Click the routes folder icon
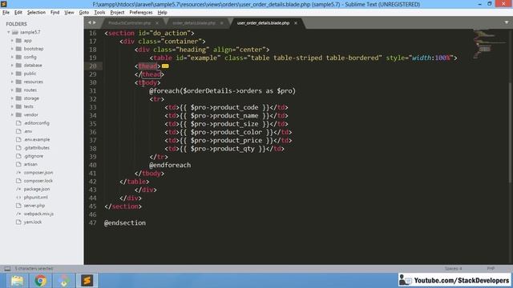 coord(18,90)
